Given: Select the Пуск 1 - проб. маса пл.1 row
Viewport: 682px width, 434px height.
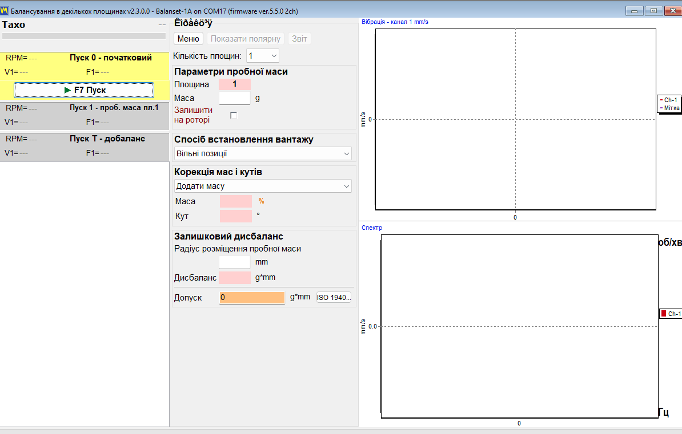Looking at the screenshot, I should [85, 116].
